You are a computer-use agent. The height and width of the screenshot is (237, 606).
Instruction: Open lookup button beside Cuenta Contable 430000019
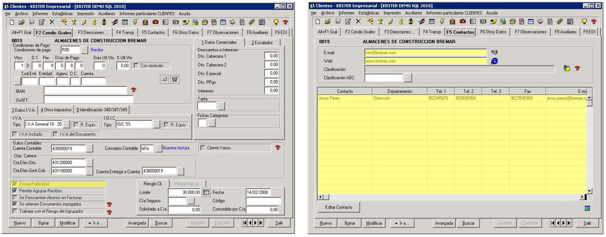(90, 148)
